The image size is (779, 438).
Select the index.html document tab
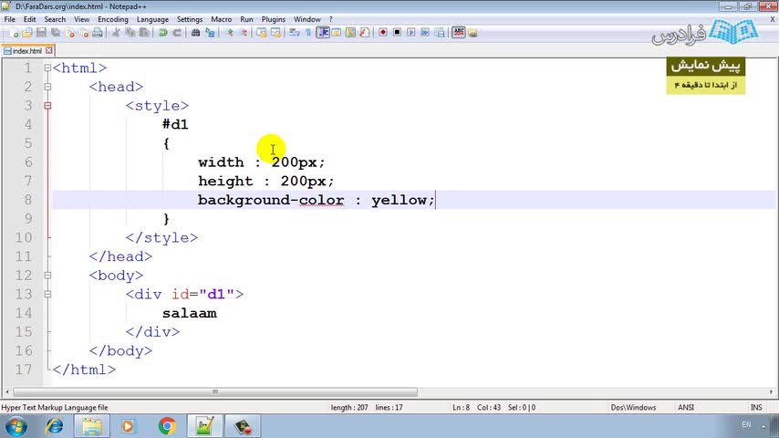click(x=26, y=51)
